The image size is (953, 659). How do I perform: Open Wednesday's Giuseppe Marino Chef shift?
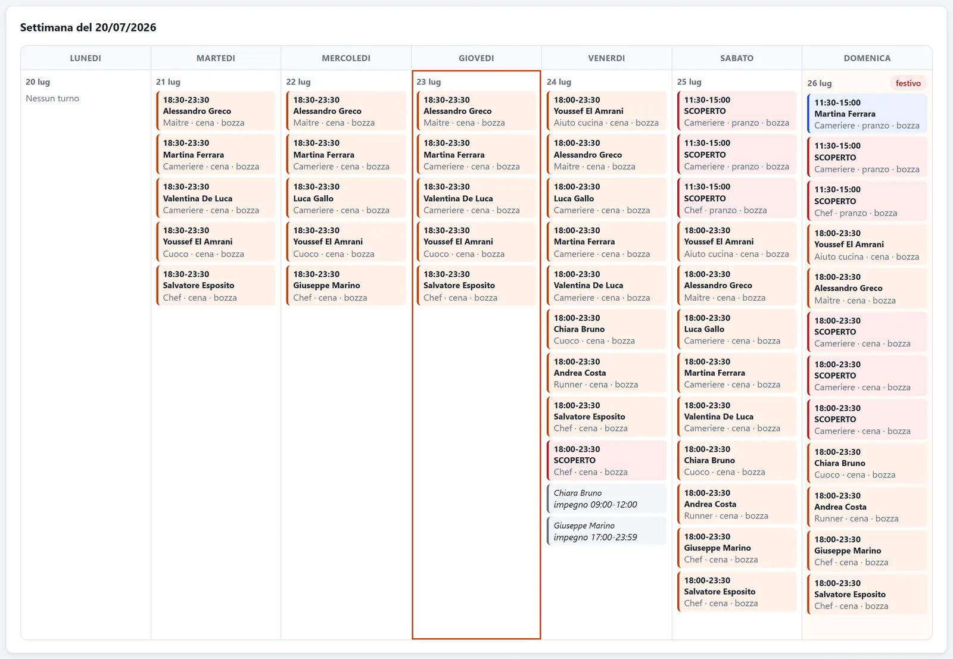(x=346, y=286)
